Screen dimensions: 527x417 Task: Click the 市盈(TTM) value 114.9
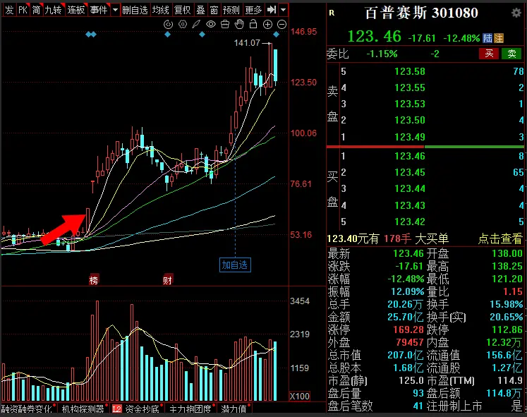coord(510,380)
